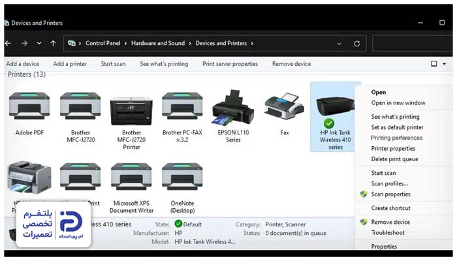Open Printing preferences from context menu
Image resolution: width=457 pixels, height=261 pixels.
[397, 138]
